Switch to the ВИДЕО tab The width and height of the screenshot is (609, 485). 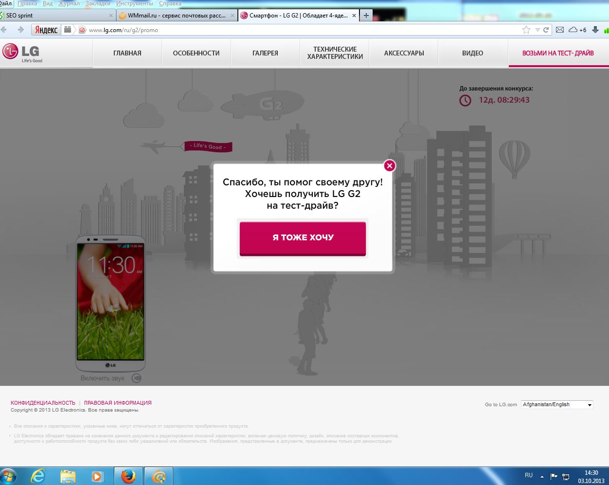473,53
